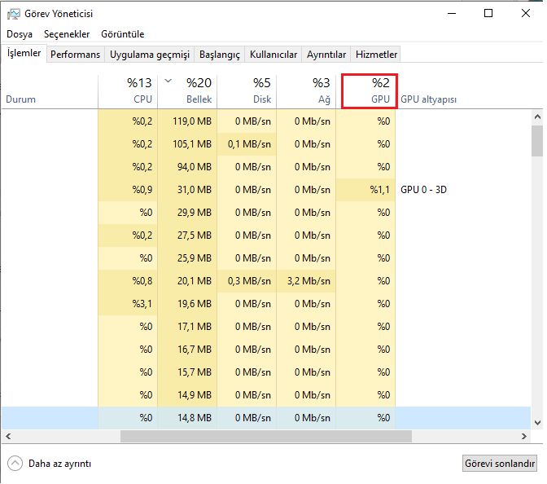Viewport: 547px width, 484px height.
Task: Select the row with 94,0 MB memory
Action: tap(266, 167)
